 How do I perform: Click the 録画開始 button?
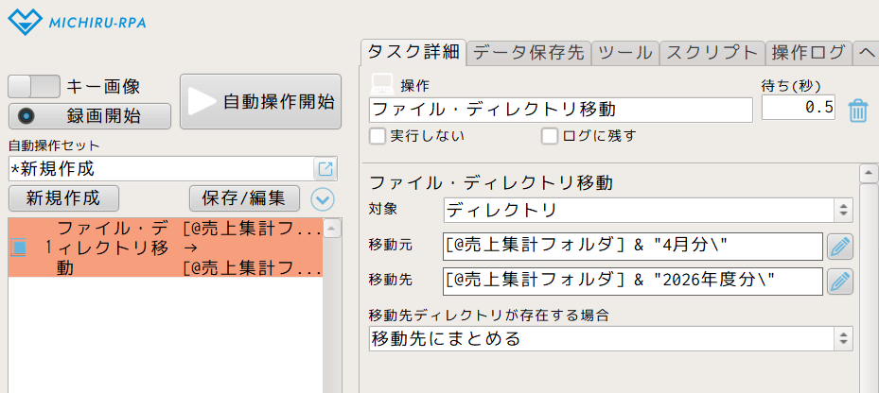point(90,116)
